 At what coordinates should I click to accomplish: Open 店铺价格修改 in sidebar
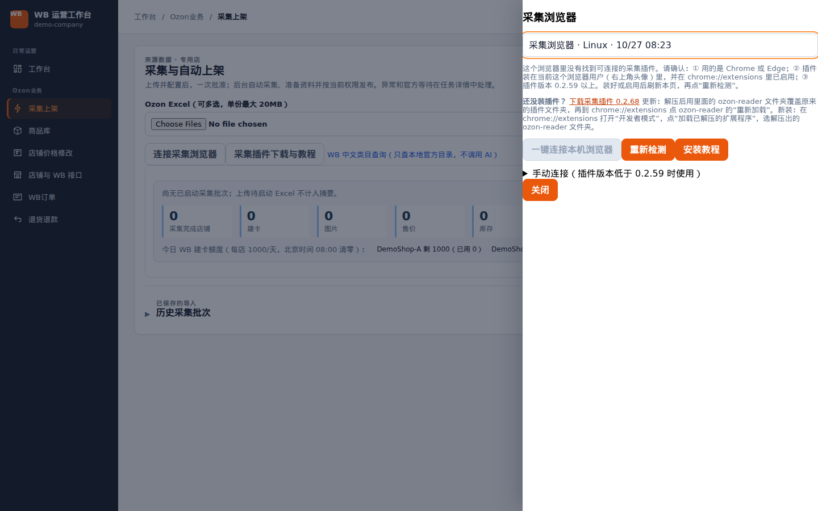click(x=59, y=153)
